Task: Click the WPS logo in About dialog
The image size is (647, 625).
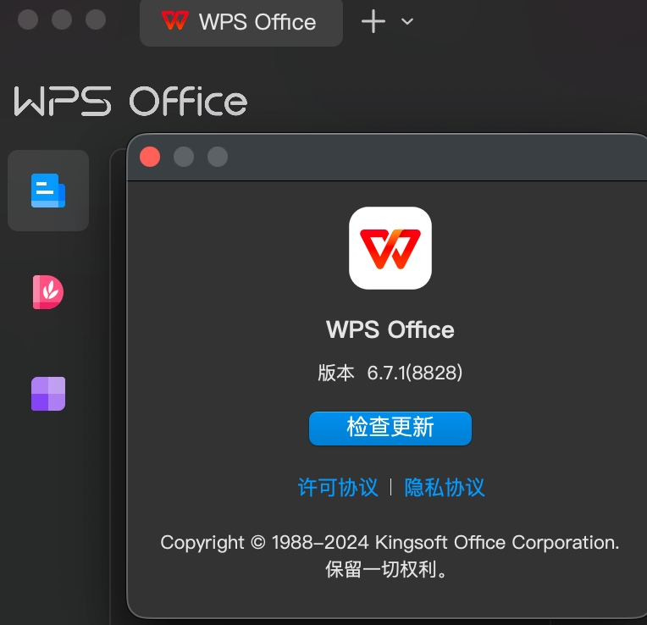Action: pyautogui.click(x=390, y=248)
